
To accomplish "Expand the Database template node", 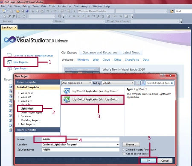I will [x=19, y=116].
